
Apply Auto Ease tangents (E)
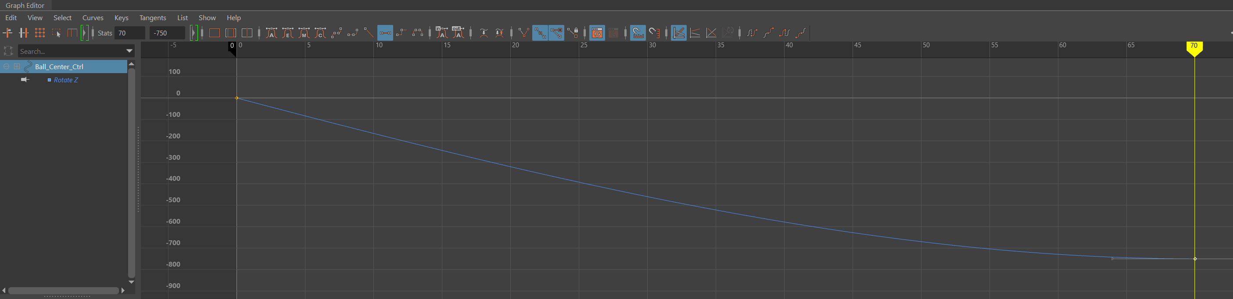pos(288,33)
